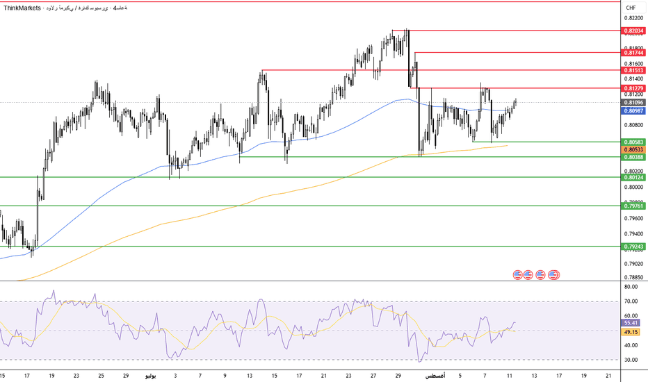Select the 0.79243 green support label
This screenshot has width=648, height=382.
[x=633, y=247]
